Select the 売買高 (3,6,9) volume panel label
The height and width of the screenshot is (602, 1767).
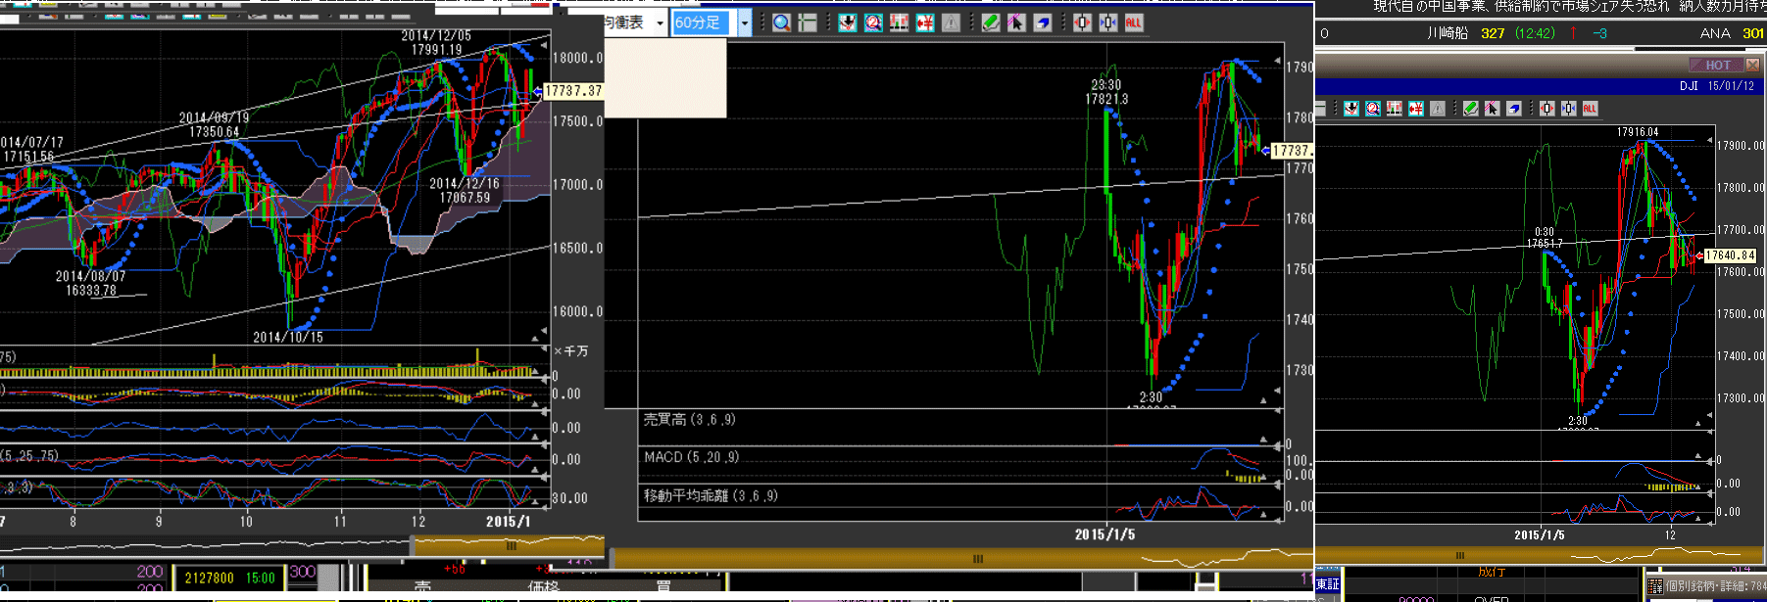(689, 420)
